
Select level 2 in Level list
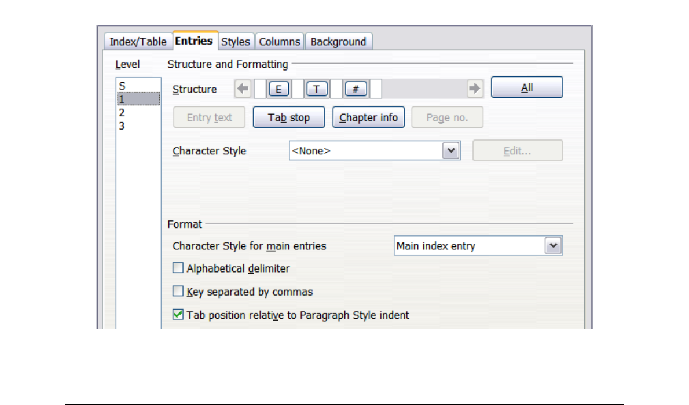pos(122,112)
